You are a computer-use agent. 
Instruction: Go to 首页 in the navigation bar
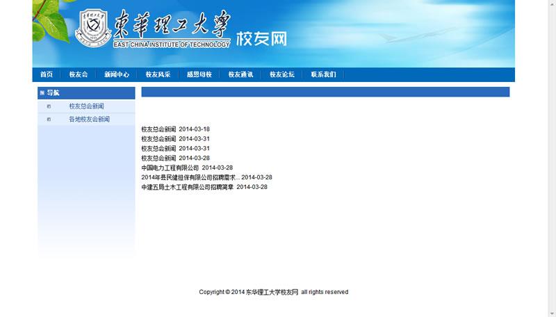coord(47,74)
